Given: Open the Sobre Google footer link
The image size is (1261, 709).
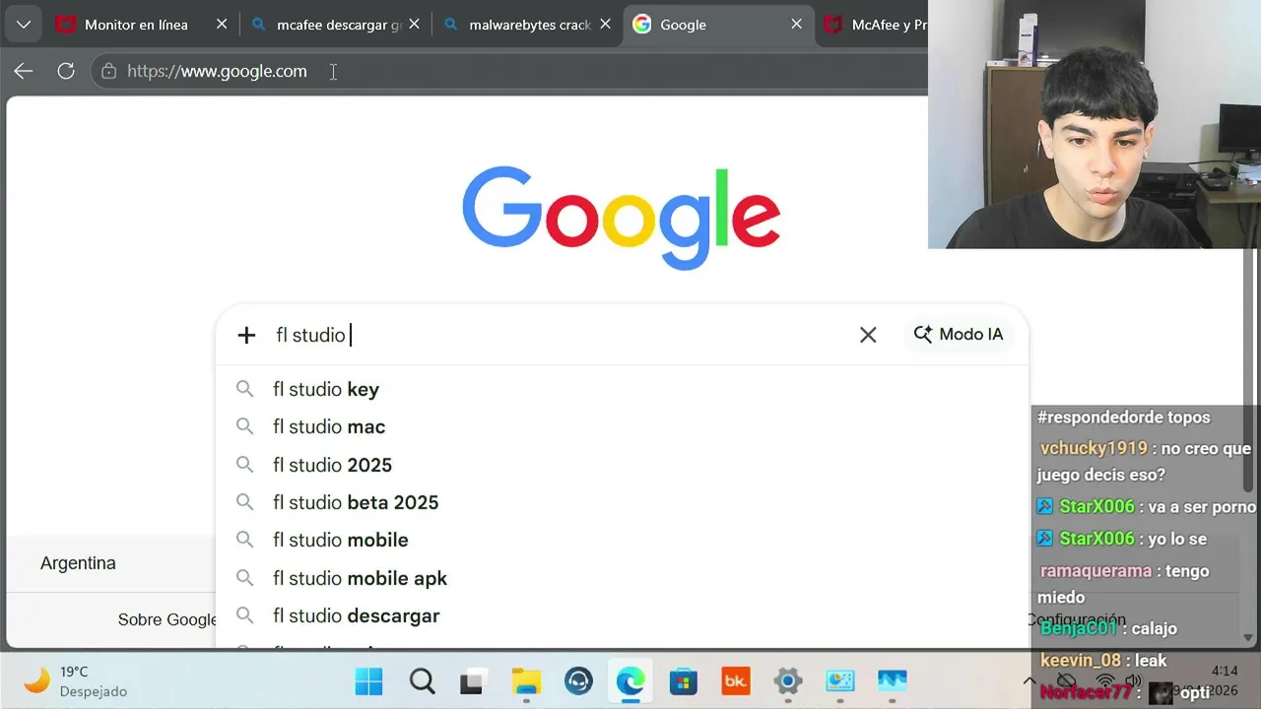Looking at the screenshot, I should coord(166,619).
